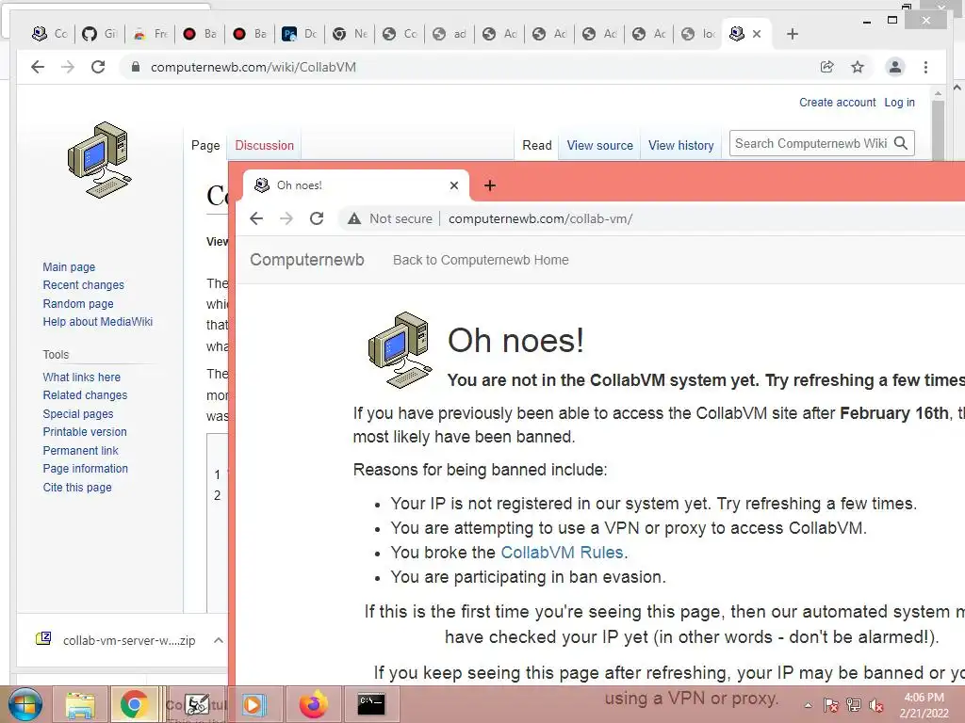The image size is (965, 723).
Task: Open View source tab
Action: tap(599, 146)
